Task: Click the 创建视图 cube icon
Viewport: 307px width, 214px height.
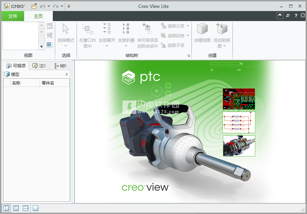Action: coord(202,29)
